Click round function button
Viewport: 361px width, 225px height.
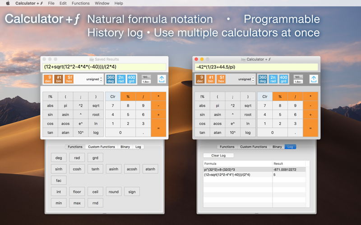point(114,192)
